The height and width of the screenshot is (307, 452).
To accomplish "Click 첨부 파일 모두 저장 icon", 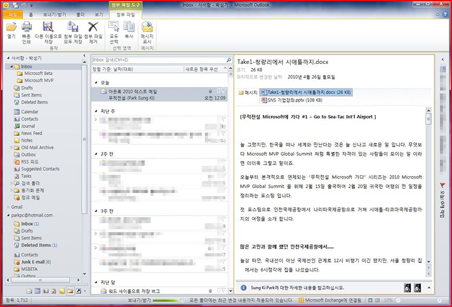I will pyautogui.click(x=73, y=27).
